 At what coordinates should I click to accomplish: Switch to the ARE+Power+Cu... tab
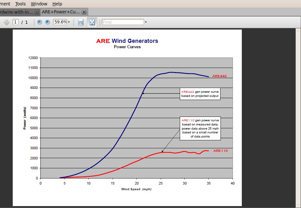[x=60, y=12]
